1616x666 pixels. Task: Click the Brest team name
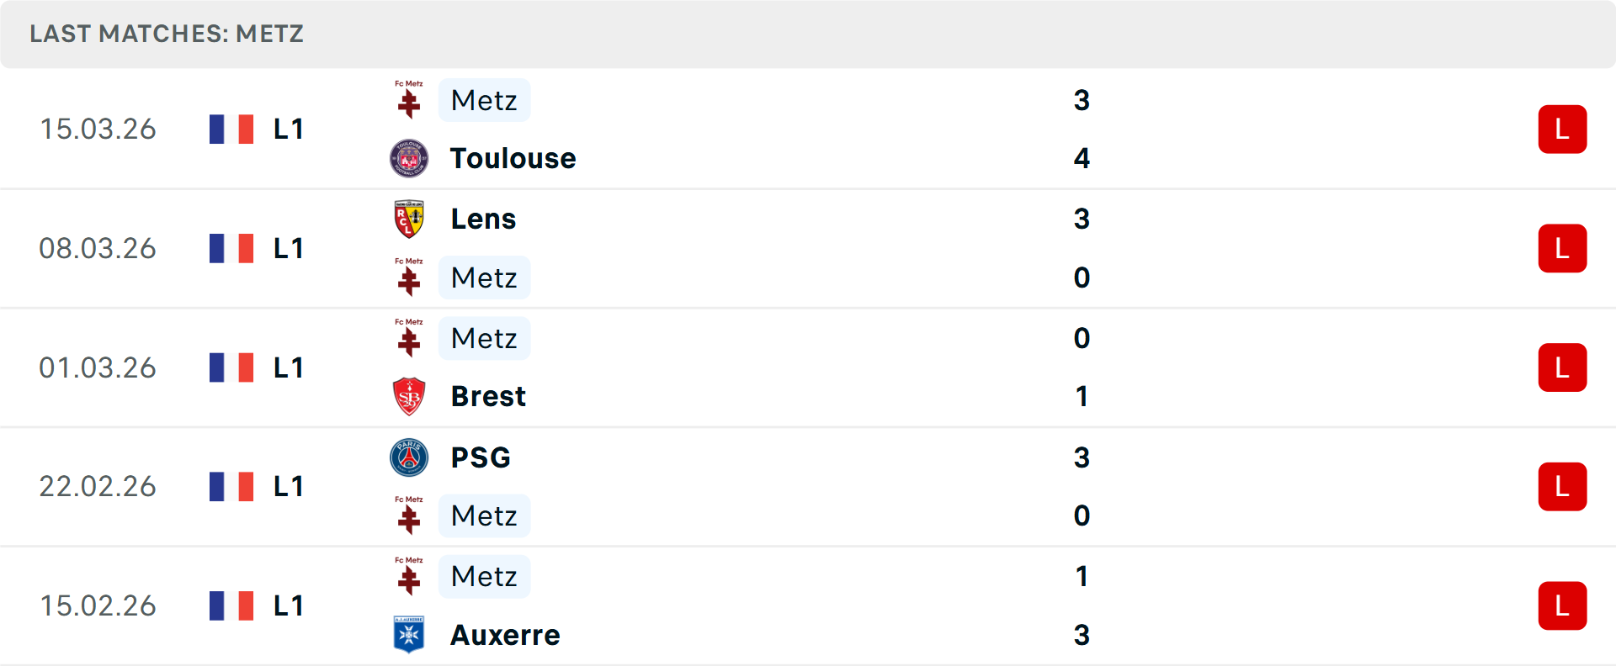pos(488,396)
